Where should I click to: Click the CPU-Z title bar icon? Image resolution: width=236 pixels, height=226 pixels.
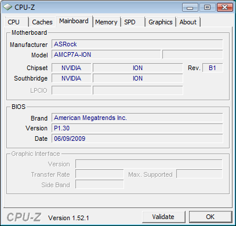point(8,8)
